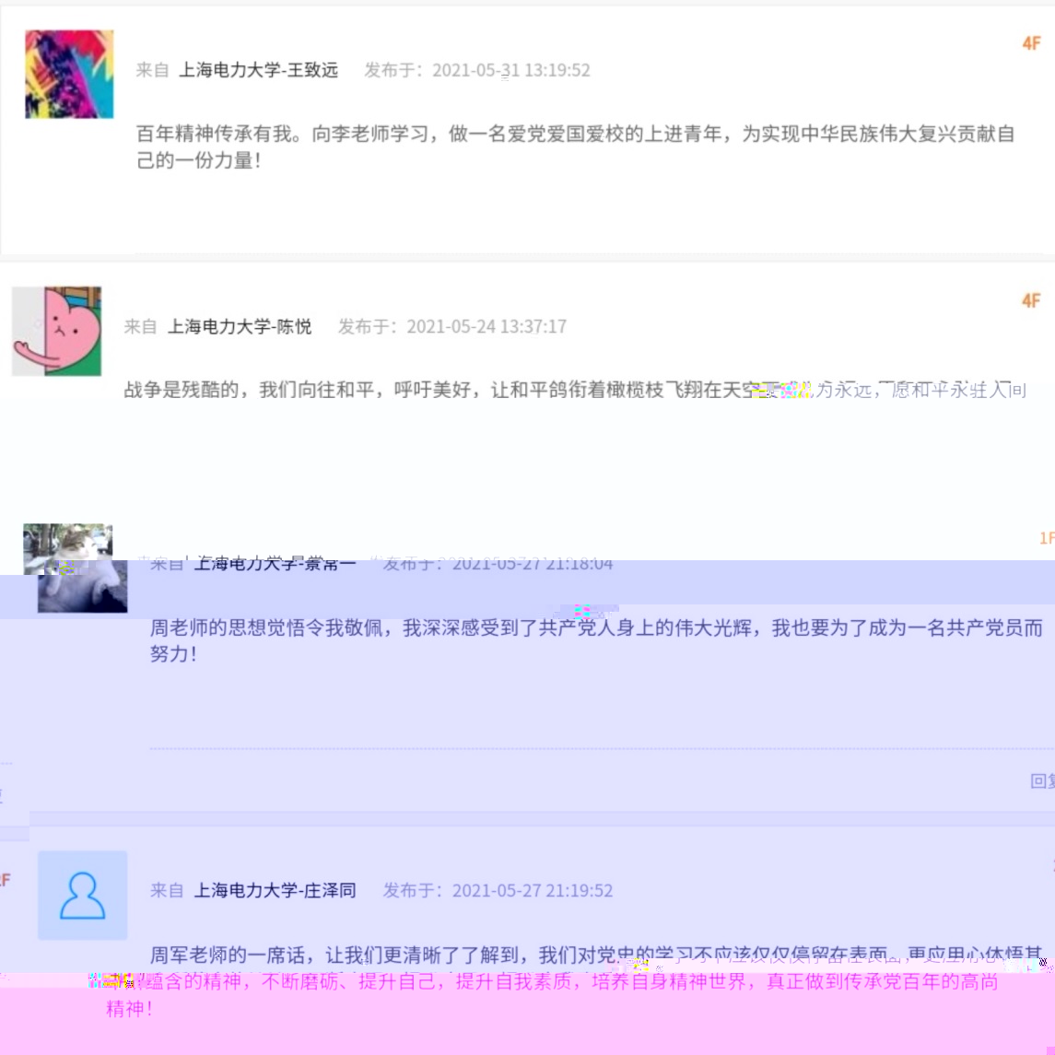This screenshot has height=1055, width=1055.
Task: Click the 1F floor label beside cat avatar
Action: pos(1047,537)
